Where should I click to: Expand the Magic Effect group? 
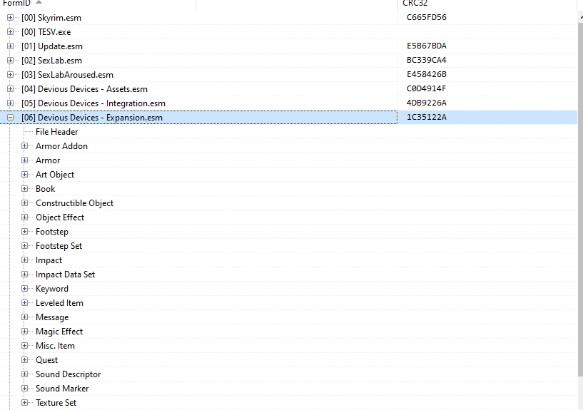[24, 332]
